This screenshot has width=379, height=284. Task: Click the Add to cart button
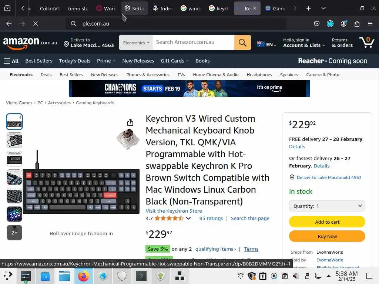[x=327, y=222]
